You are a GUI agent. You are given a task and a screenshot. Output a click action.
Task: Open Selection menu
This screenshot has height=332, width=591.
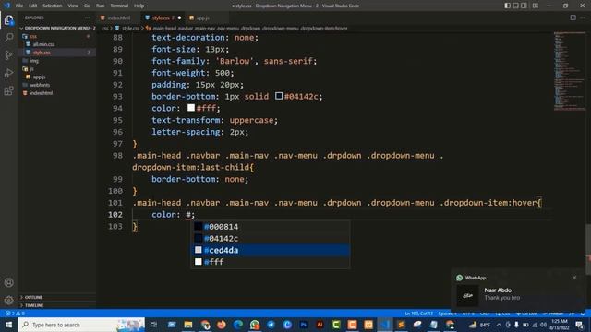point(53,6)
